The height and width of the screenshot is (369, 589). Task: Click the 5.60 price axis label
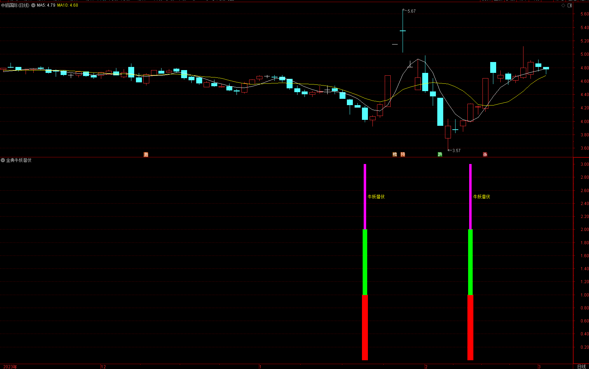[x=584, y=14]
